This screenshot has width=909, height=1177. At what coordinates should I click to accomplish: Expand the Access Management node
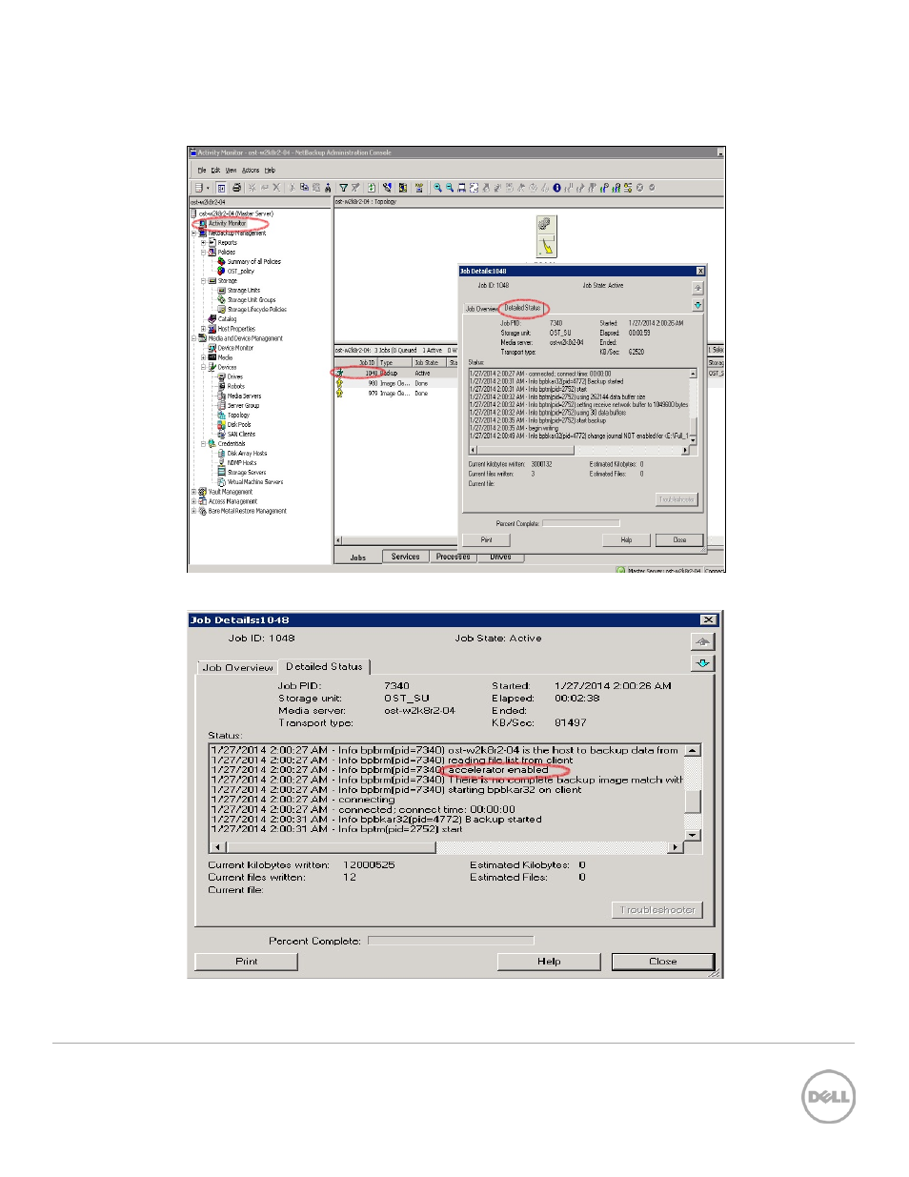point(193,501)
